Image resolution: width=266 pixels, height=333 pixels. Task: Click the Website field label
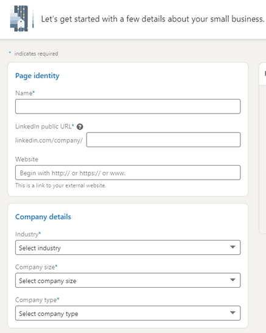(27, 159)
